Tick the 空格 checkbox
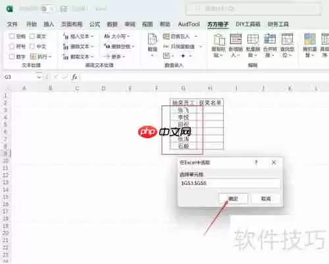This screenshot has height=264, width=329. pos(12,36)
